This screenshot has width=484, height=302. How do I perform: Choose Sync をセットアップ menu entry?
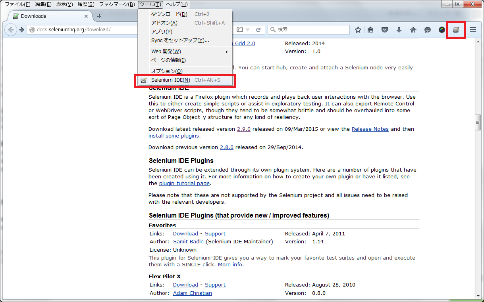pyautogui.click(x=185, y=40)
